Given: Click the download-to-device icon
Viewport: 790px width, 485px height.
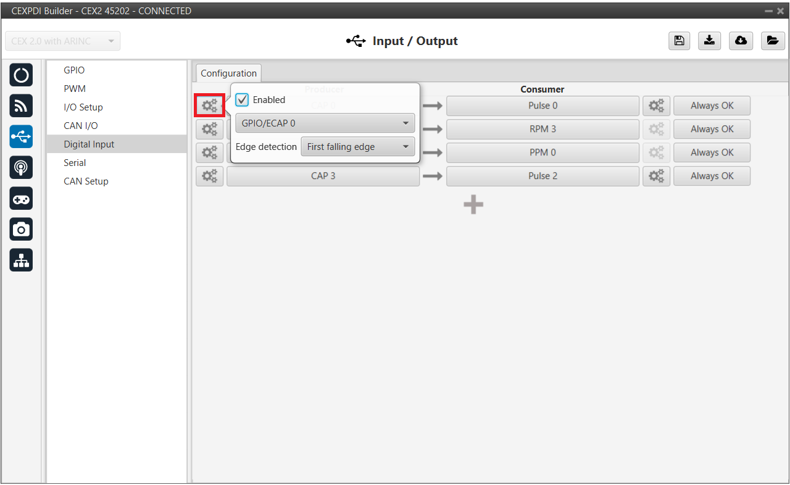Looking at the screenshot, I should coord(710,41).
